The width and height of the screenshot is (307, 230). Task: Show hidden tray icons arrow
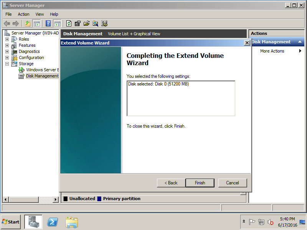coord(244,222)
